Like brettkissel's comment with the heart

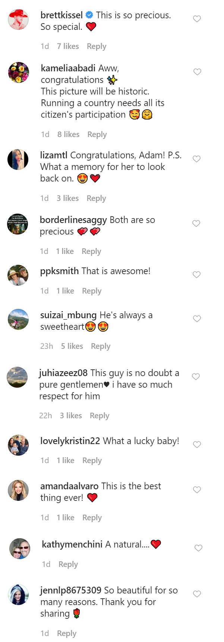[x=197, y=19]
